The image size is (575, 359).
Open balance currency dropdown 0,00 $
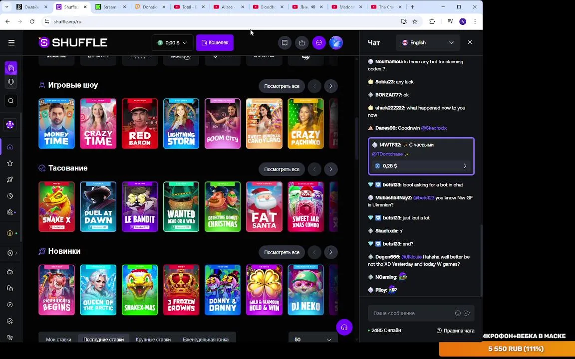(172, 43)
